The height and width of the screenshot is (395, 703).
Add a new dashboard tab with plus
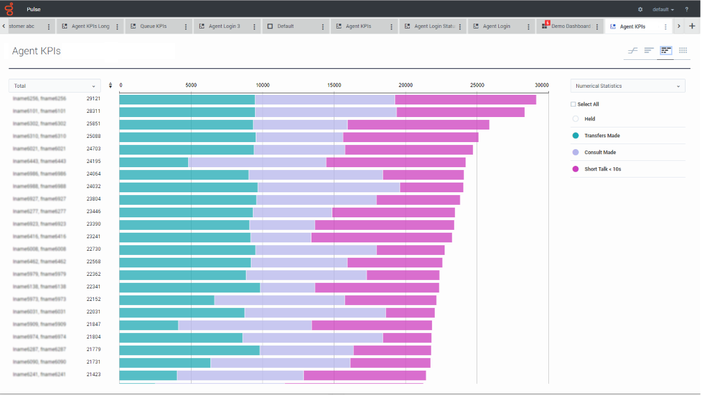[x=692, y=26]
